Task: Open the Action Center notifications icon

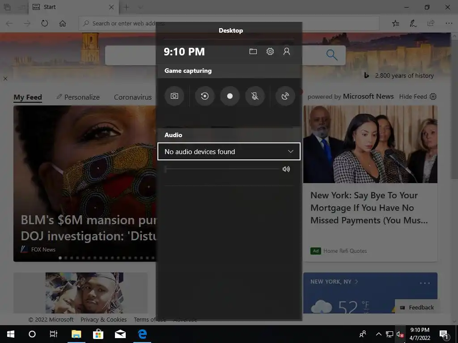Action: [x=444, y=334]
